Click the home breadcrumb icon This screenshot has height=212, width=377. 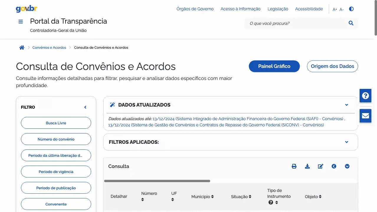(22, 48)
